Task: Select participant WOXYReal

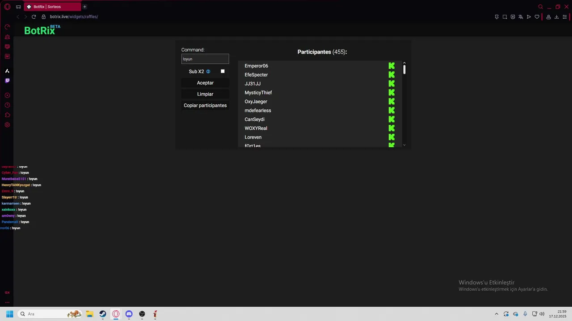Action: pos(256,128)
